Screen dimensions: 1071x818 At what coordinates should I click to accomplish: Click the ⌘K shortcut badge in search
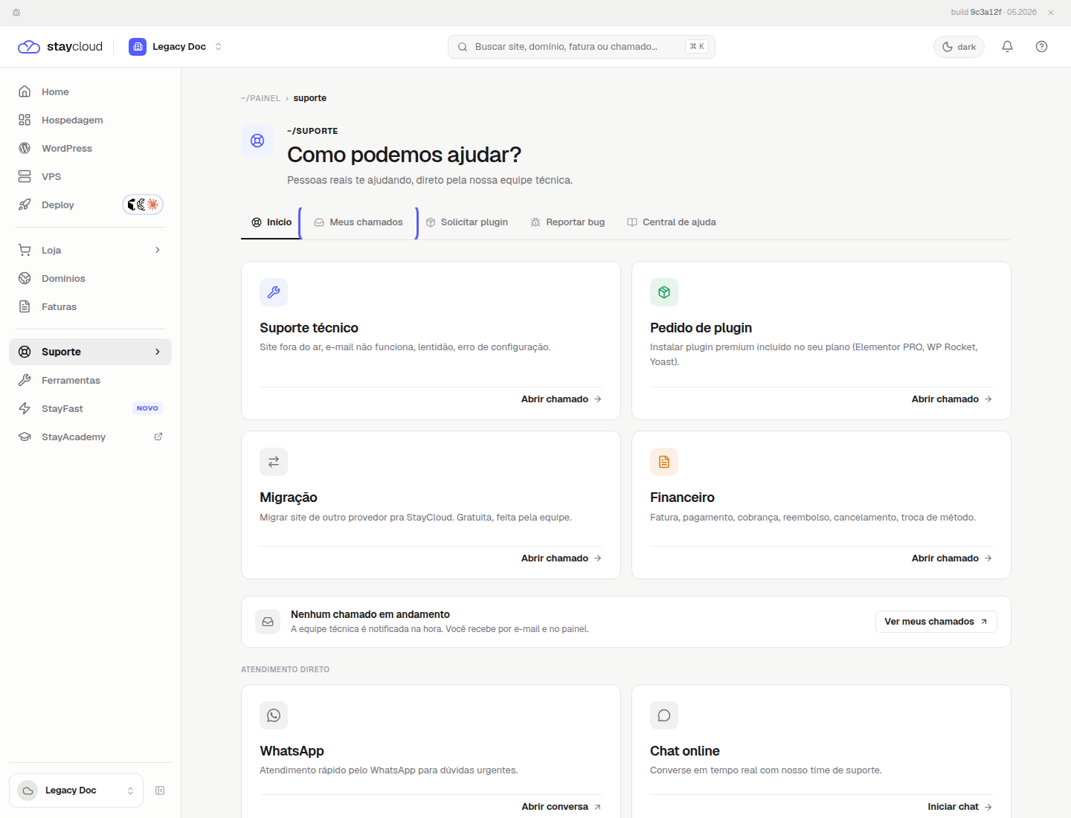(697, 46)
